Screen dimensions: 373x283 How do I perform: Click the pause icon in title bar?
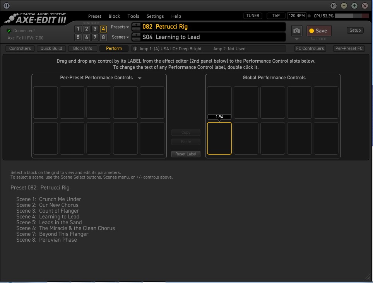7,5
